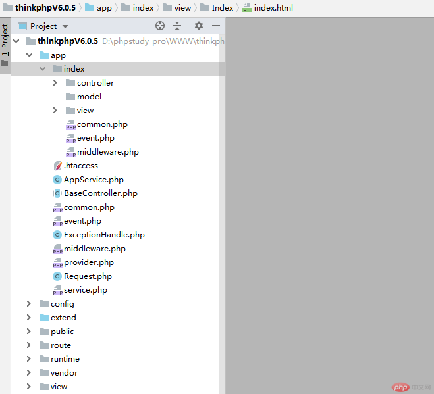Open Project panel settings gear
434x394 pixels.
coord(199,26)
